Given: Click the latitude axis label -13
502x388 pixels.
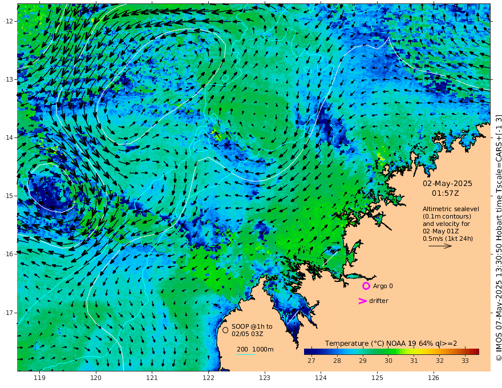Looking at the screenshot, I should tap(9, 79).
